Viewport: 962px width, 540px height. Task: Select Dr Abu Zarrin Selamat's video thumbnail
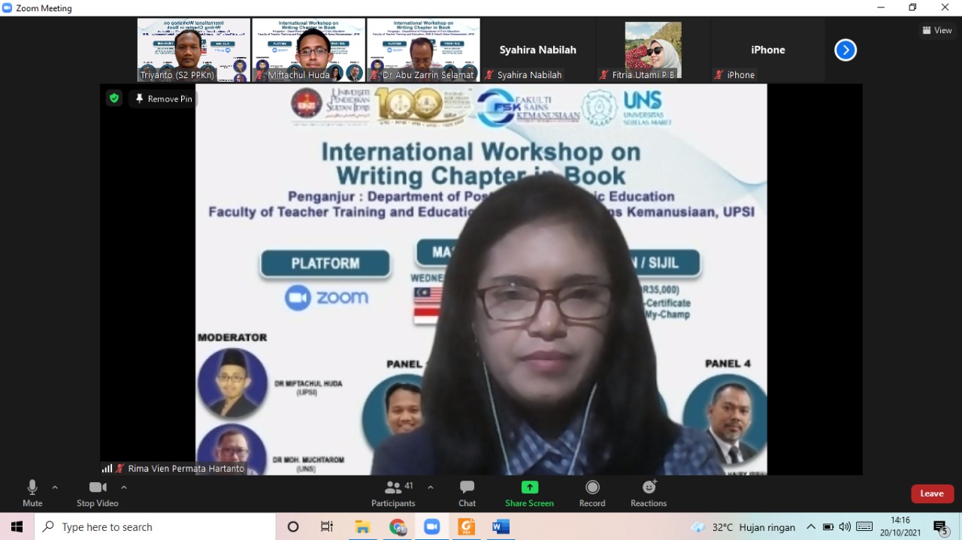[423, 50]
